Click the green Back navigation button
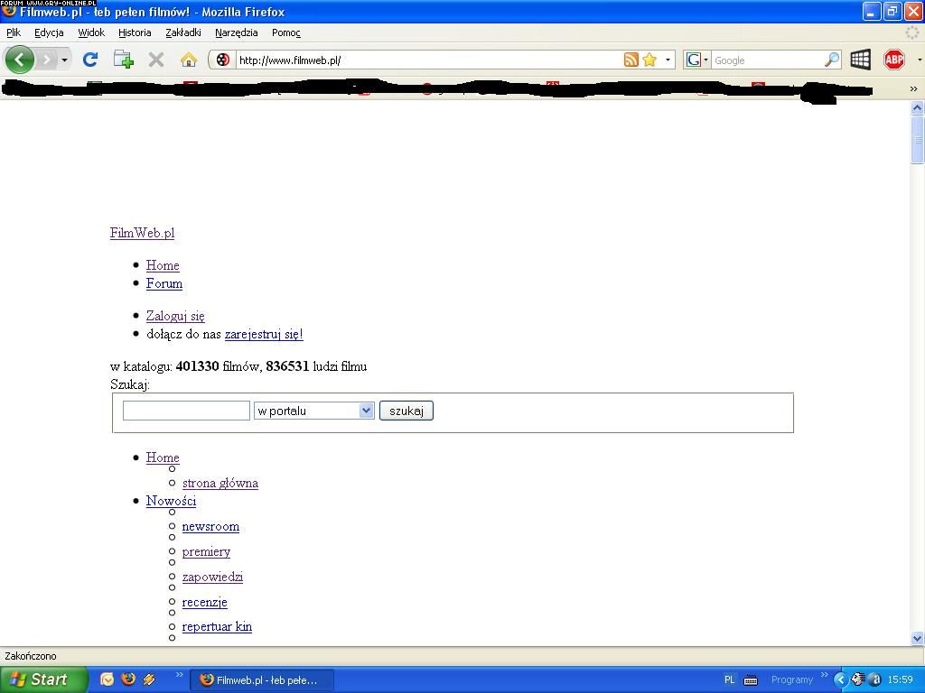 (20, 60)
